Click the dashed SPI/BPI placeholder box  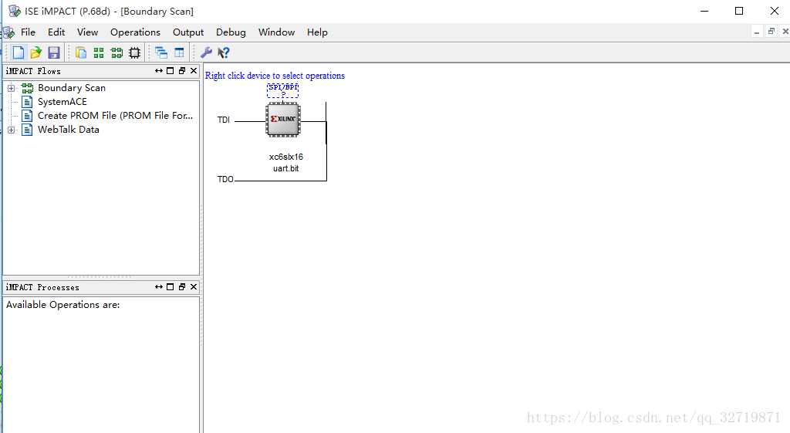[282, 90]
